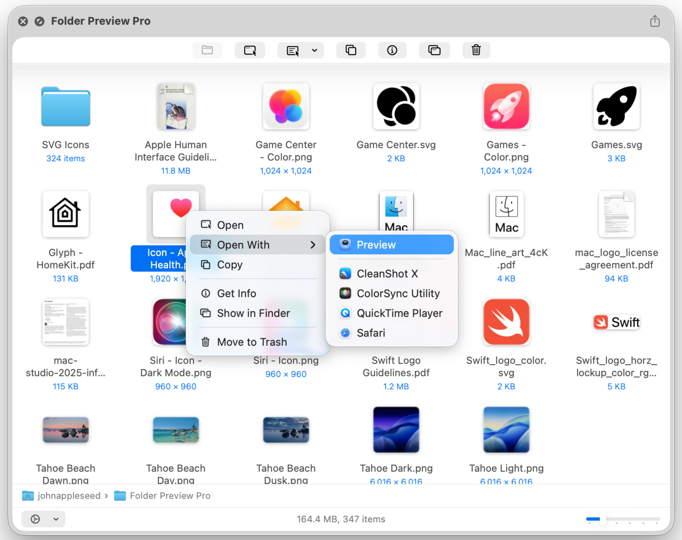Select the Siri Dark Mode icon
This screenshot has height=540, width=682.
[169, 322]
